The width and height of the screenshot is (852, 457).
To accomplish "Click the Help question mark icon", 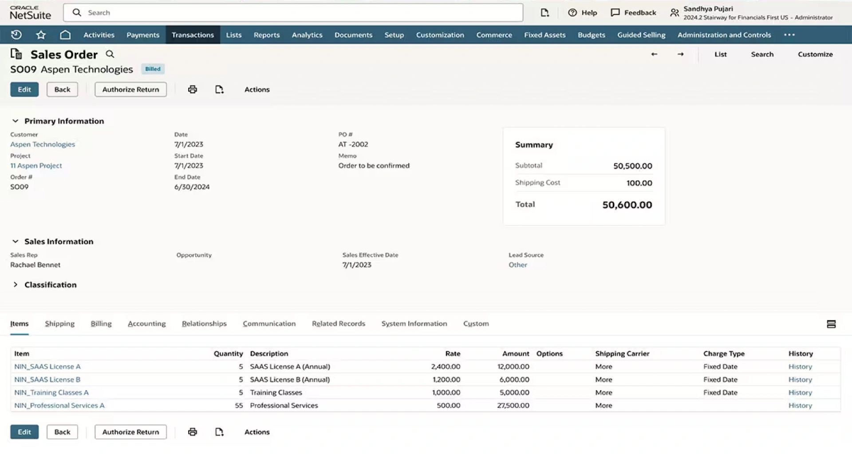I will pyautogui.click(x=572, y=12).
